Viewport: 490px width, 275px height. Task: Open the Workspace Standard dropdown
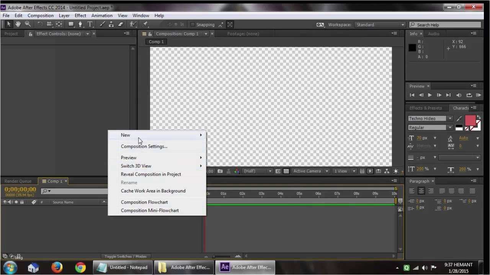point(380,25)
